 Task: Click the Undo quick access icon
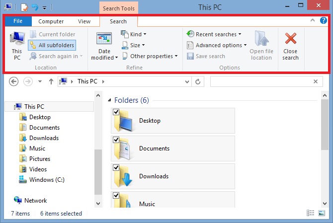(35, 7)
